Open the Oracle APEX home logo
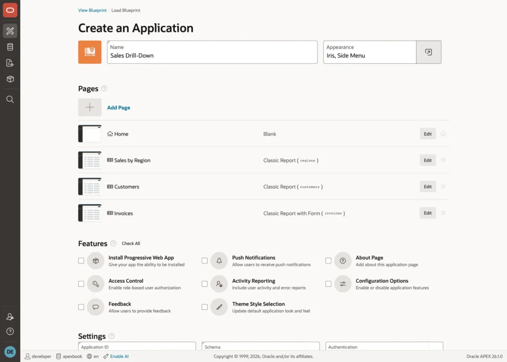Image resolution: width=507 pixels, height=362 pixels. click(10, 10)
